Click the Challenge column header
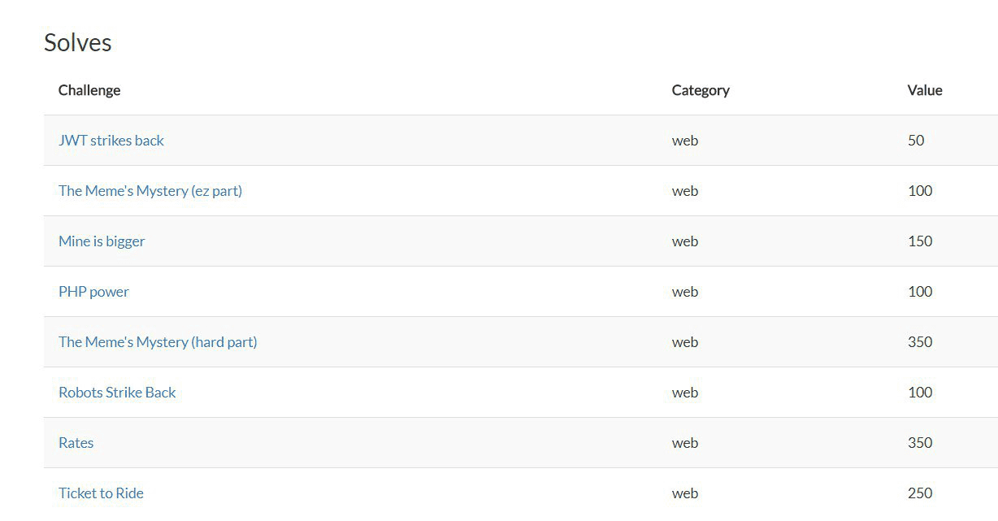Viewport: 998px width, 521px height. pyautogui.click(x=89, y=90)
